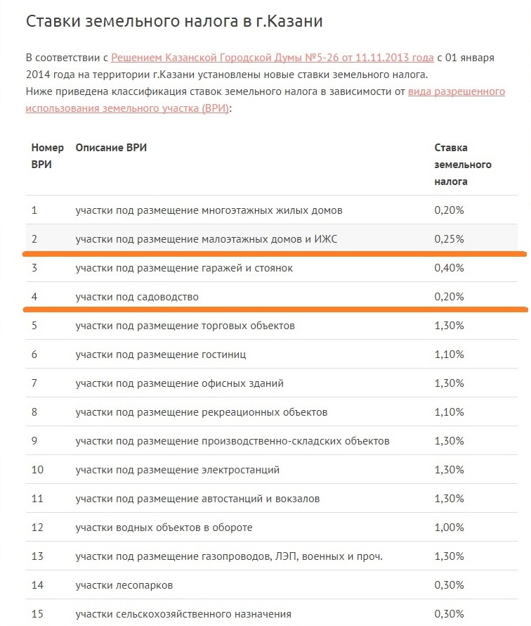Select the автостанций и вокзалов row
531x626 pixels.
(x=272, y=498)
